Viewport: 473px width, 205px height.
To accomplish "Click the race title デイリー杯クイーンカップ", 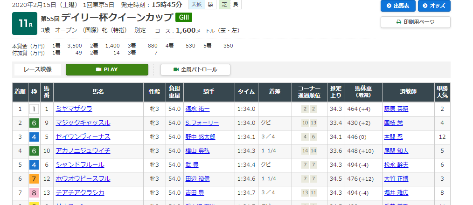I will pyautogui.click(x=118, y=18).
